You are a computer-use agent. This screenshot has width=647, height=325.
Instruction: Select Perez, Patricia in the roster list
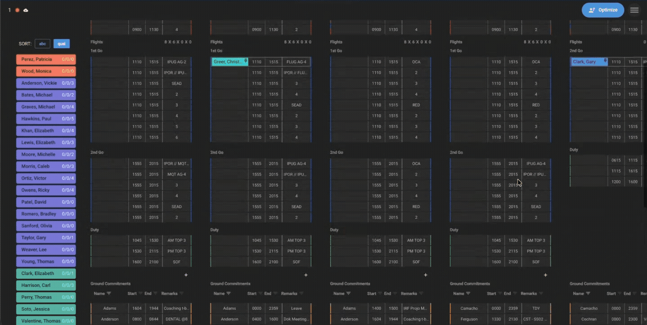[x=46, y=59]
